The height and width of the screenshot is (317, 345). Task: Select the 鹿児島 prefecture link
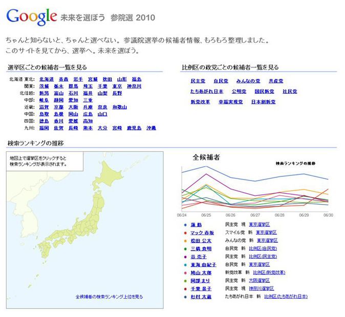click(x=134, y=128)
